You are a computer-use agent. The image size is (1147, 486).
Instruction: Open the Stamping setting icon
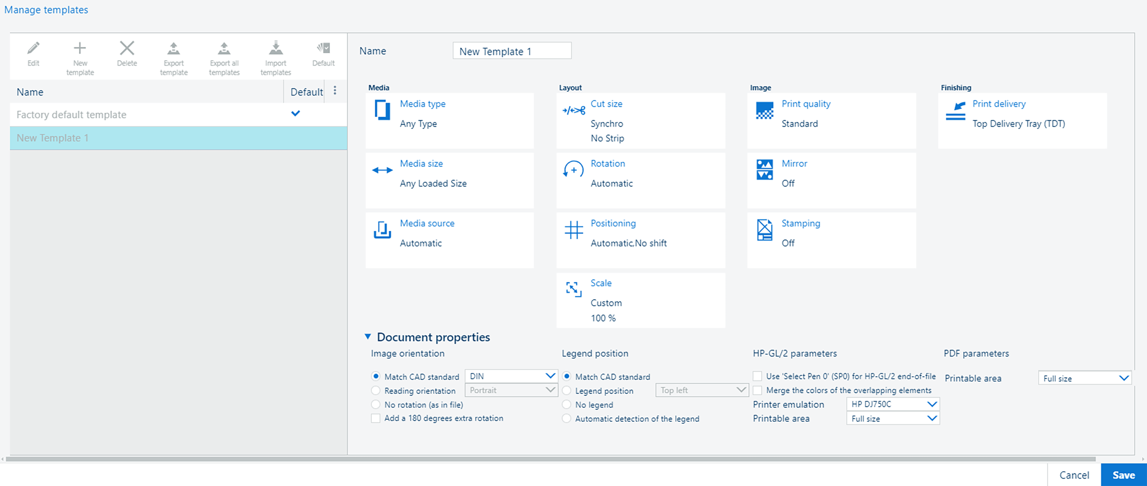tap(764, 229)
